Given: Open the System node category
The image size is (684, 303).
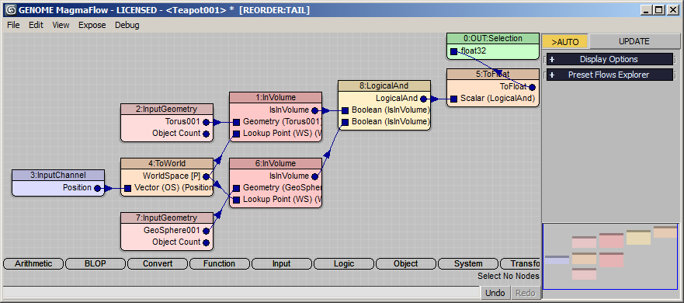Looking at the screenshot, I should tap(467, 263).
